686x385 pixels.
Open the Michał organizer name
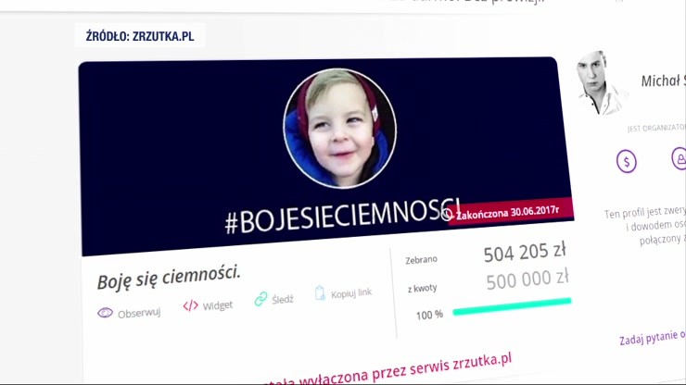pyautogui.click(x=663, y=81)
